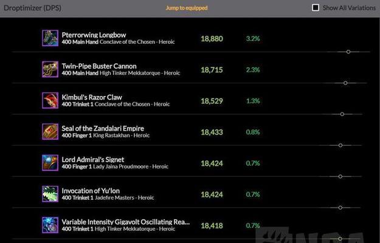Click the Jump to equipped link
The image size is (380, 243).
187,8
